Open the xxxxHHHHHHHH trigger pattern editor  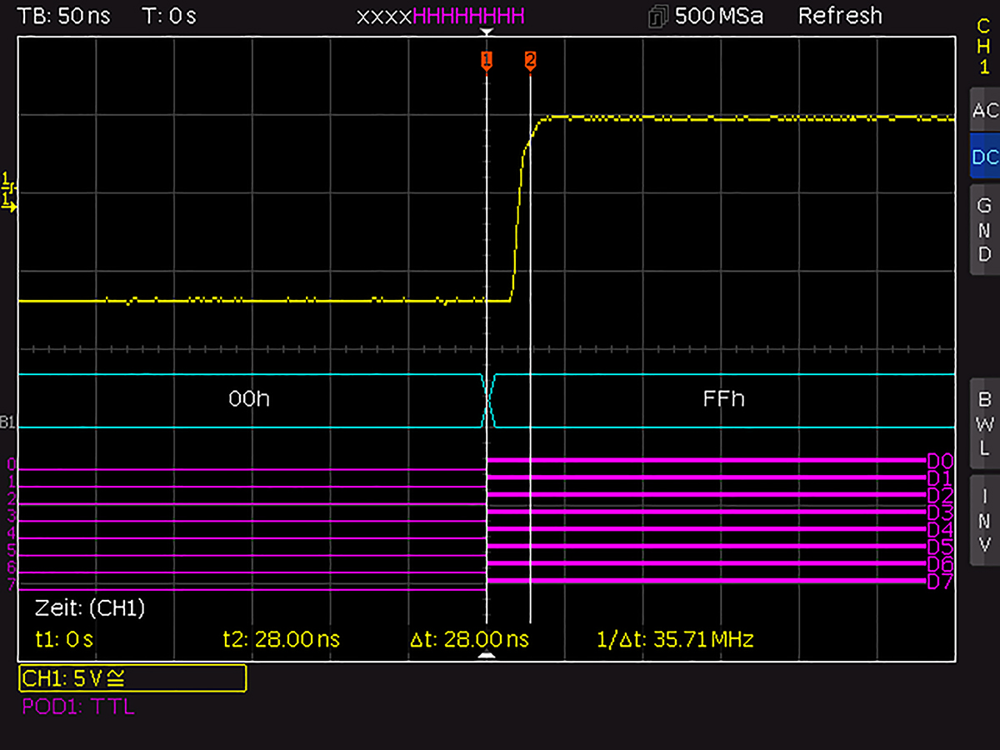(x=439, y=16)
